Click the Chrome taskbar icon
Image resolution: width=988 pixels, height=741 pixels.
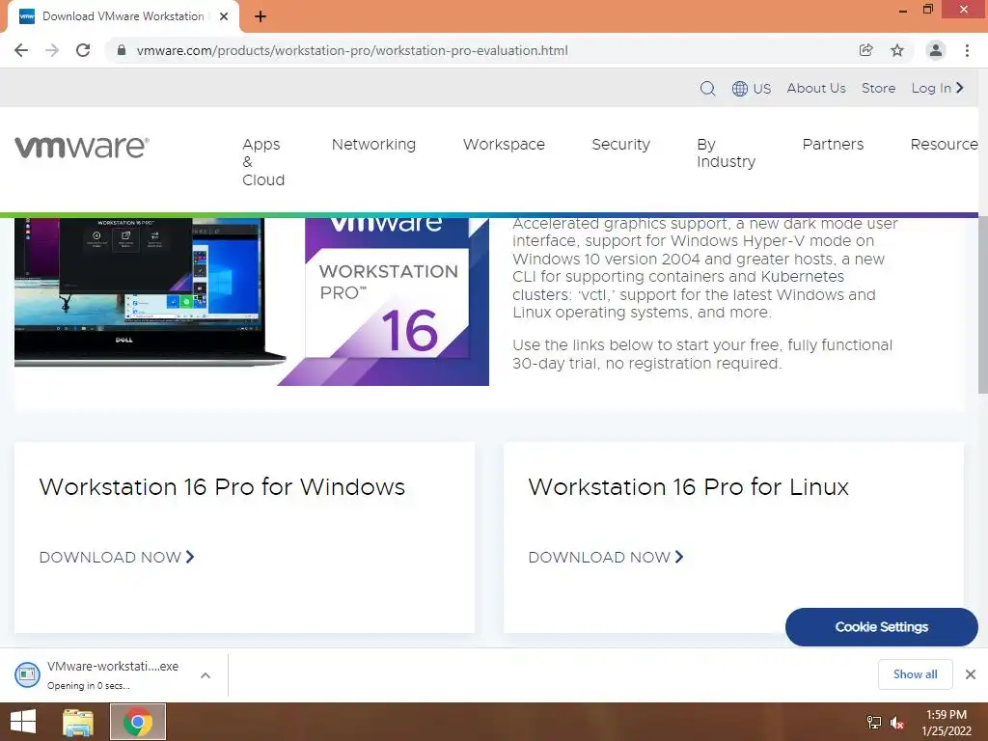[x=138, y=722]
